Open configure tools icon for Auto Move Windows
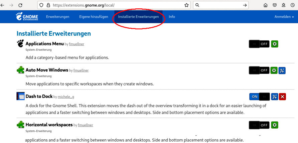Viewport: 298px width, 143px height. tap(282, 70)
